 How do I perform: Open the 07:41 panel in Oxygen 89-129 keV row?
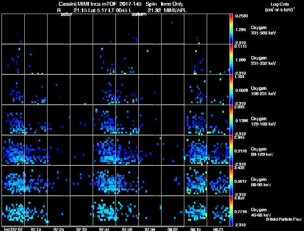(x=104, y=150)
